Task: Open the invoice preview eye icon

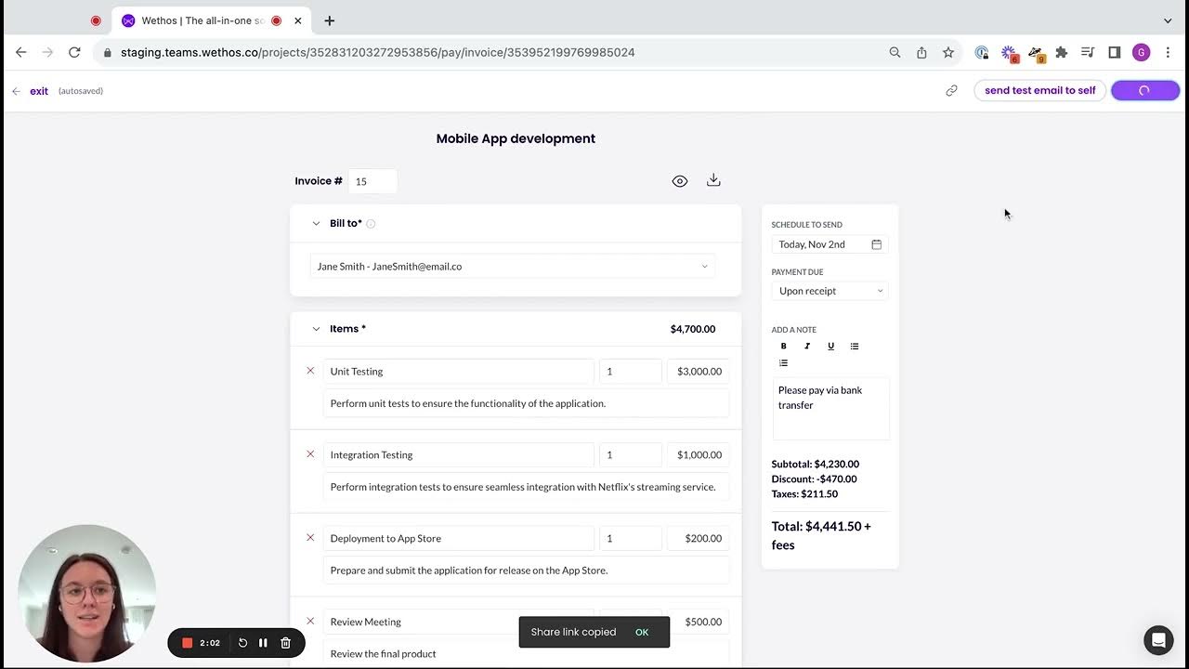Action: point(679,180)
